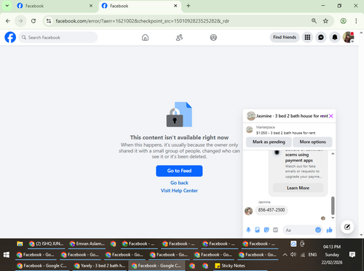
Task: Open the tab search dropdown chevron
Action: tap(7, 6)
